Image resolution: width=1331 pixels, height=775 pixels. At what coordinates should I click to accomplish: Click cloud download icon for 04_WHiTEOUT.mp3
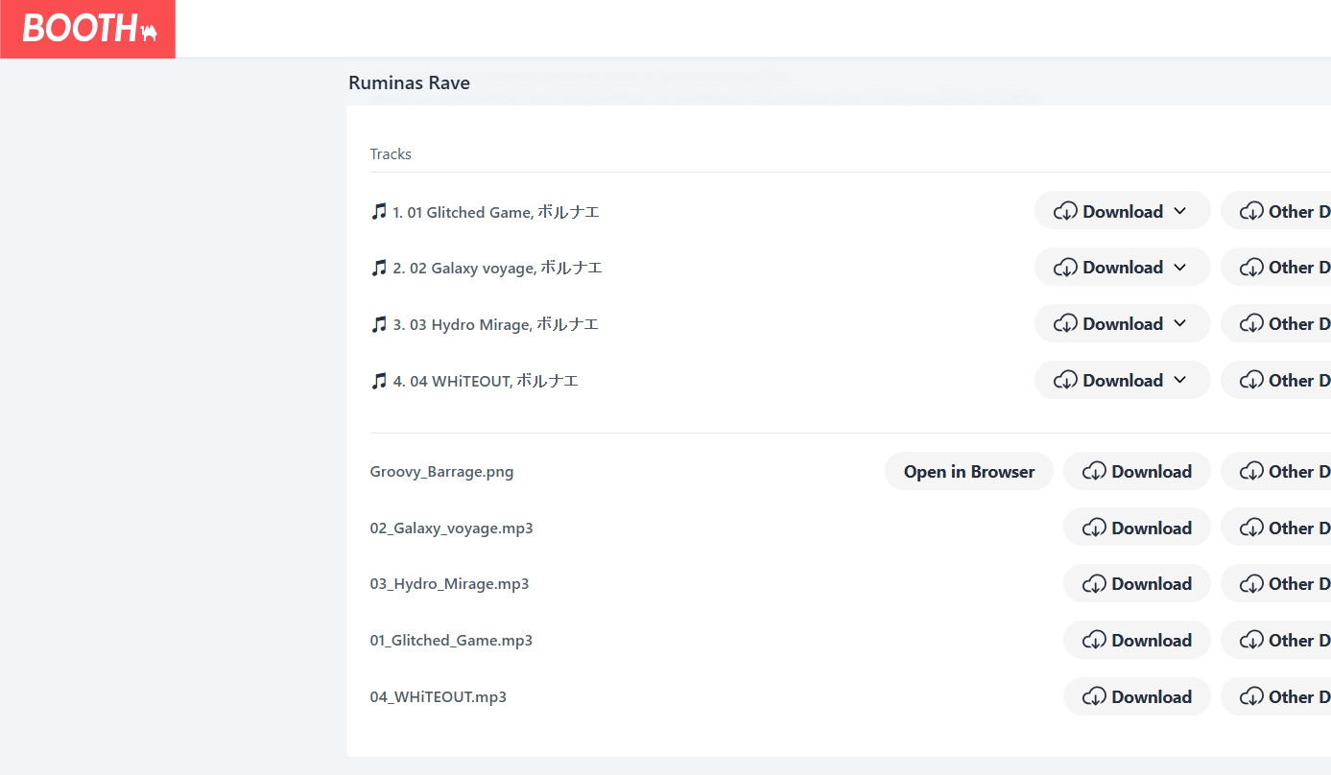[x=1094, y=697]
